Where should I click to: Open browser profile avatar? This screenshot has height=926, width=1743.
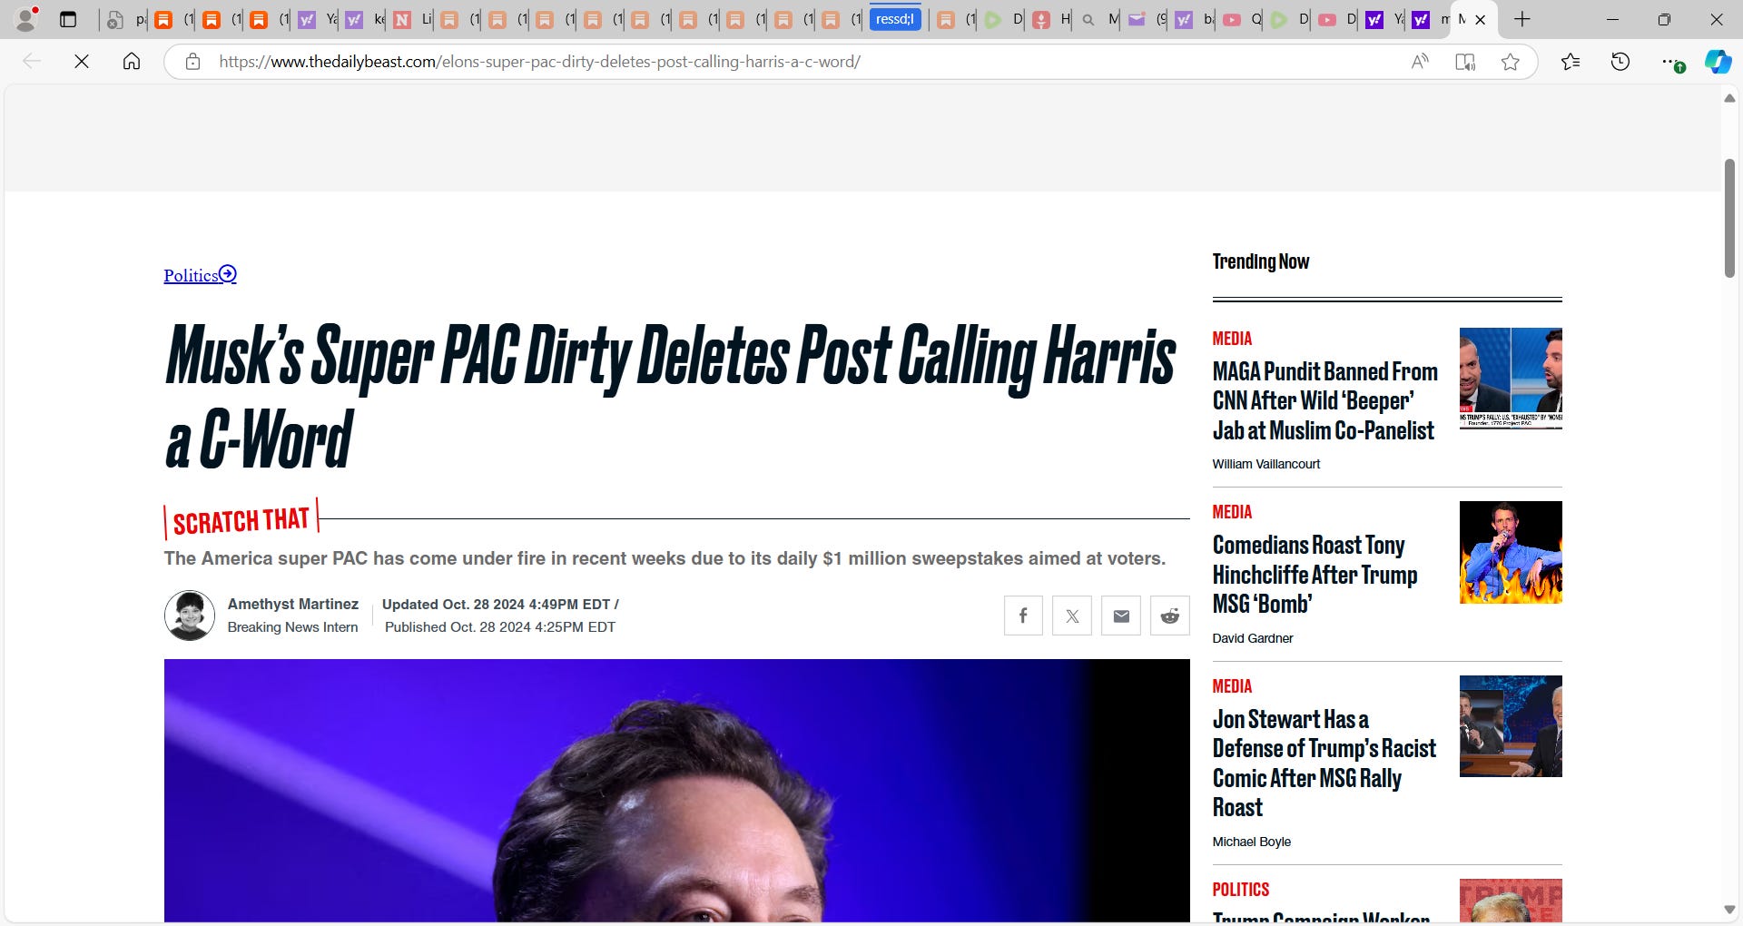[26, 19]
